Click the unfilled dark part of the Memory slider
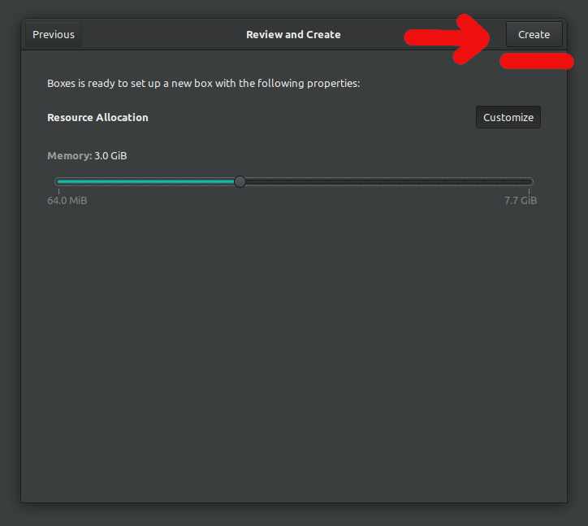 pyautogui.click(x=386, y=181)
